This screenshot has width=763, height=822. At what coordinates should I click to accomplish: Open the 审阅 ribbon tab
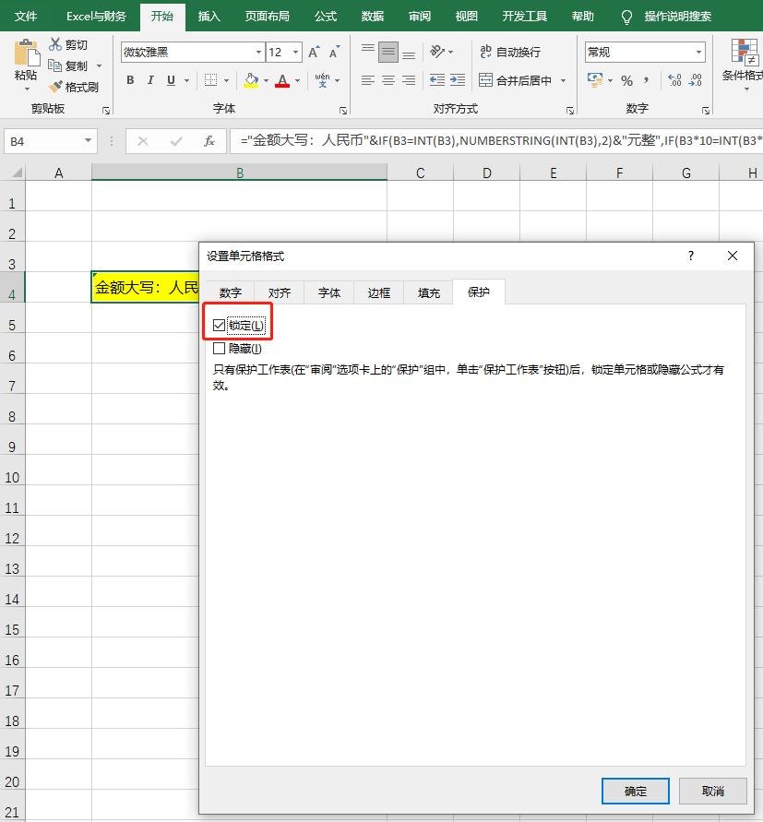tap(419, 16)
